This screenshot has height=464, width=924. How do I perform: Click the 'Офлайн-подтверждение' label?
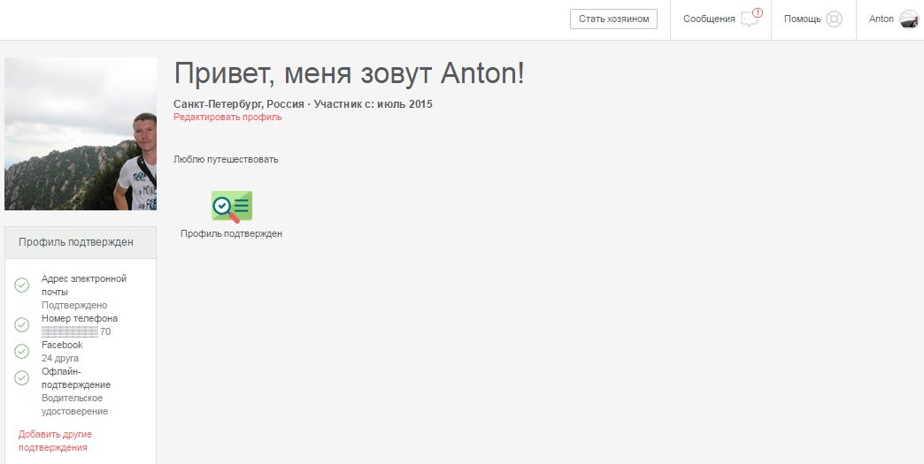tap(76, 378)
